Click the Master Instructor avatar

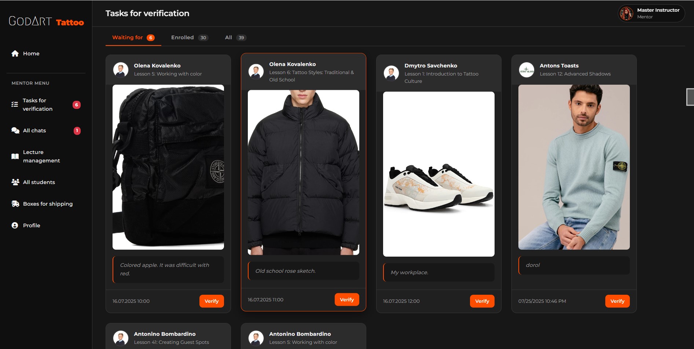(x=626, y=14)
